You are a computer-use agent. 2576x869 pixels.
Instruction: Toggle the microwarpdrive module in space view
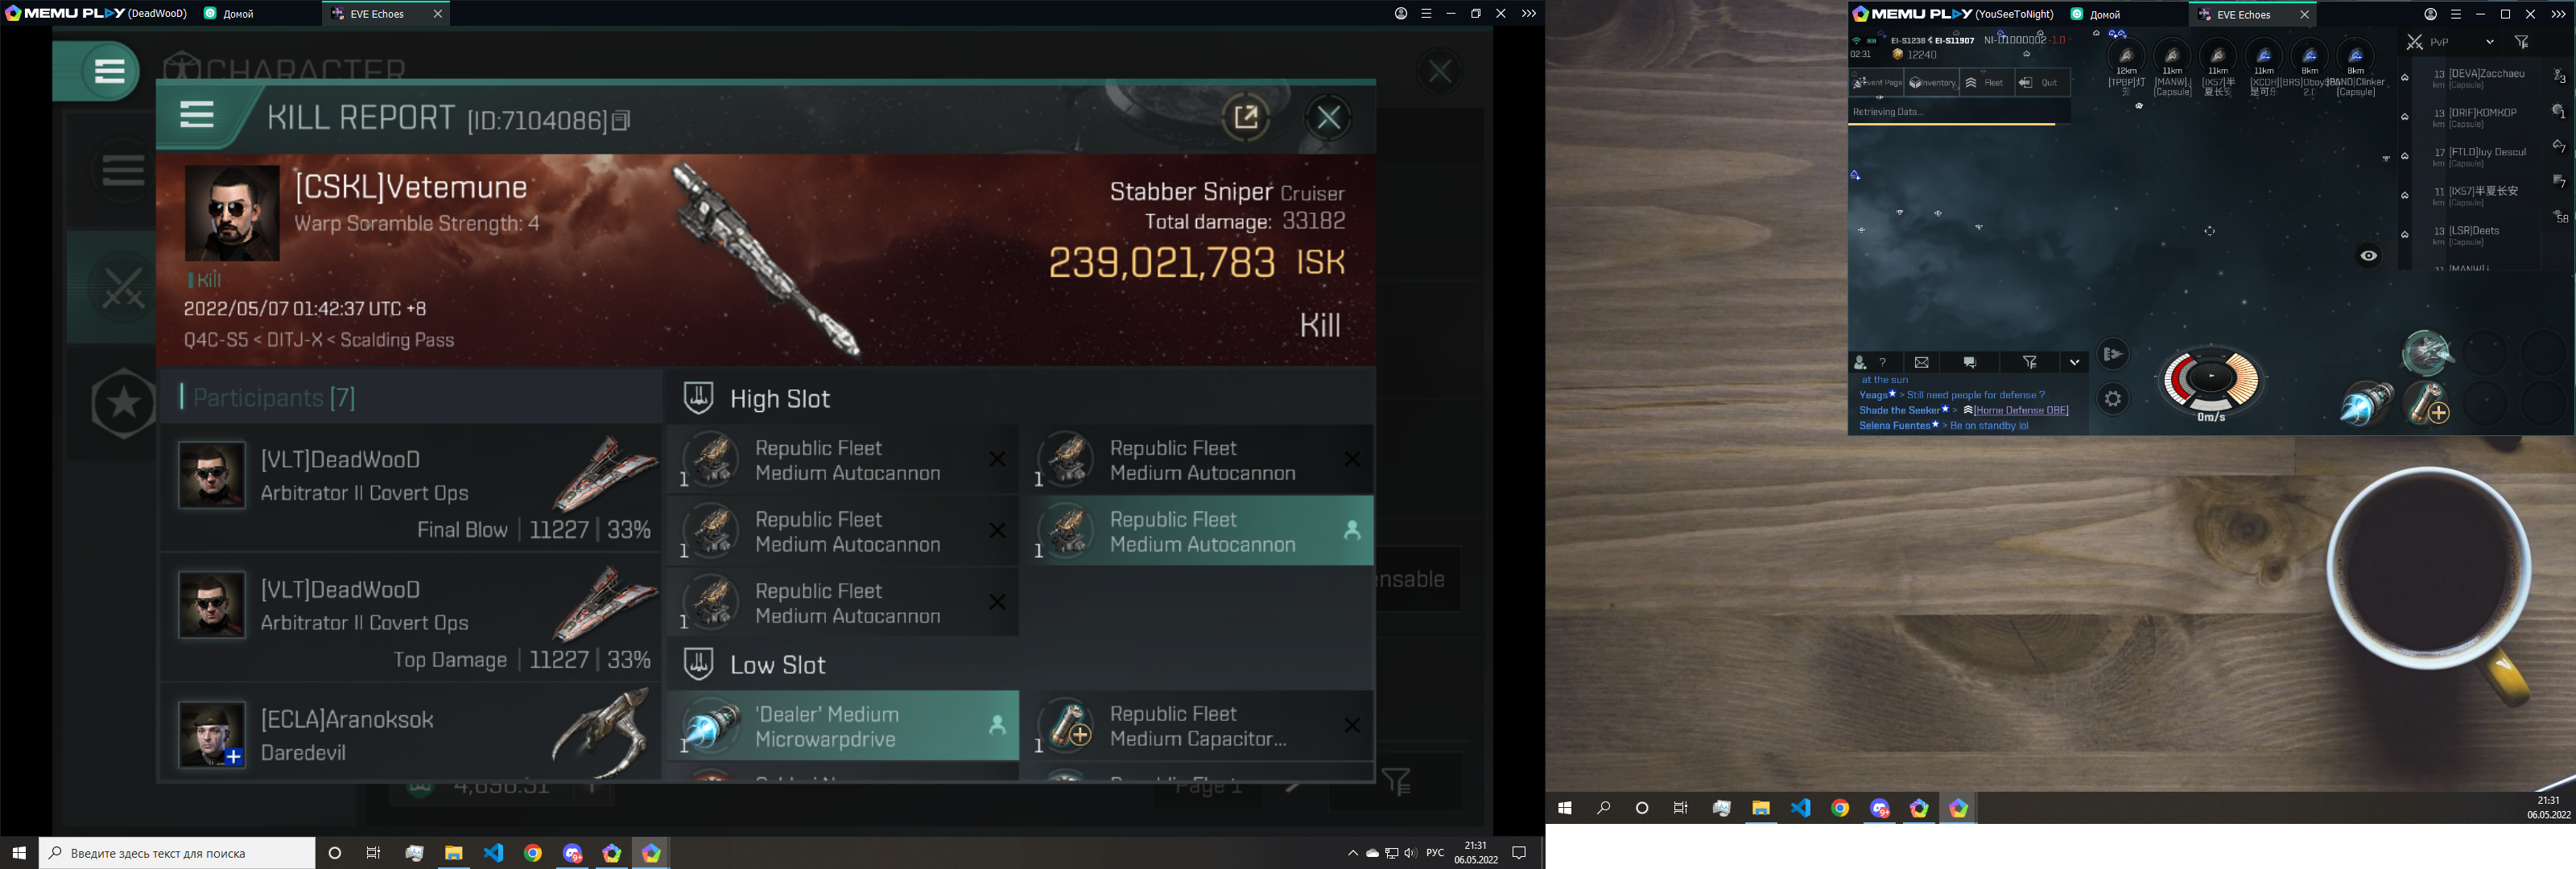pyautogui.click(x=2366, y=405)
